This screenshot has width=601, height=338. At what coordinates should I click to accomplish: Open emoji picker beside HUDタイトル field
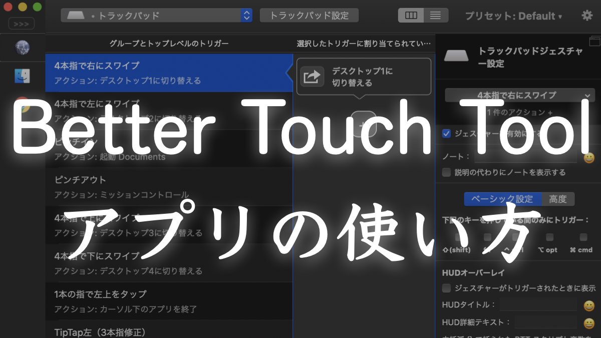click(589, 305)
